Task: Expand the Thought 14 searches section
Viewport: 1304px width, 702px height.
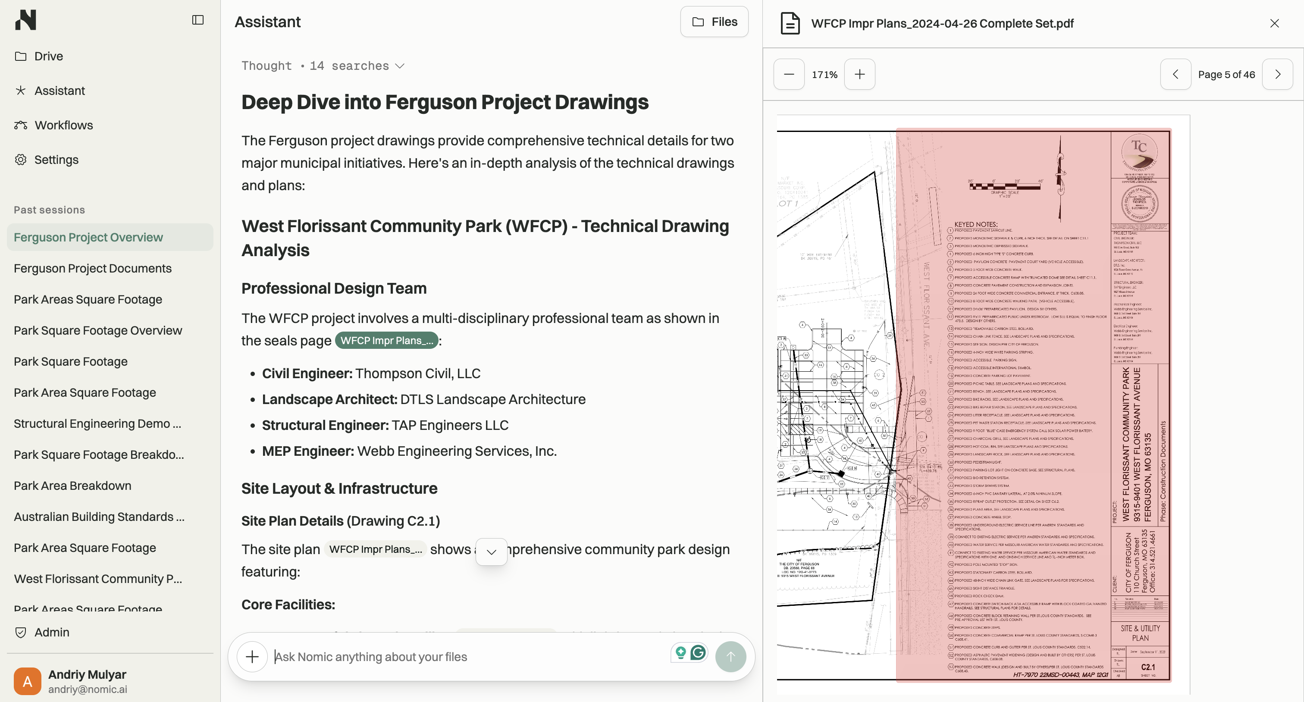Action: point(323,66)
